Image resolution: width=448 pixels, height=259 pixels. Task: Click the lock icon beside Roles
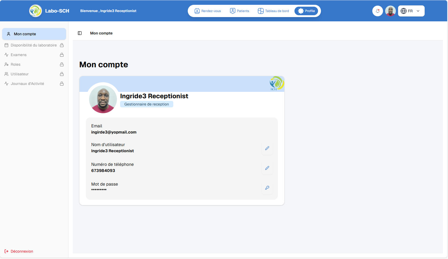(62, 64)
